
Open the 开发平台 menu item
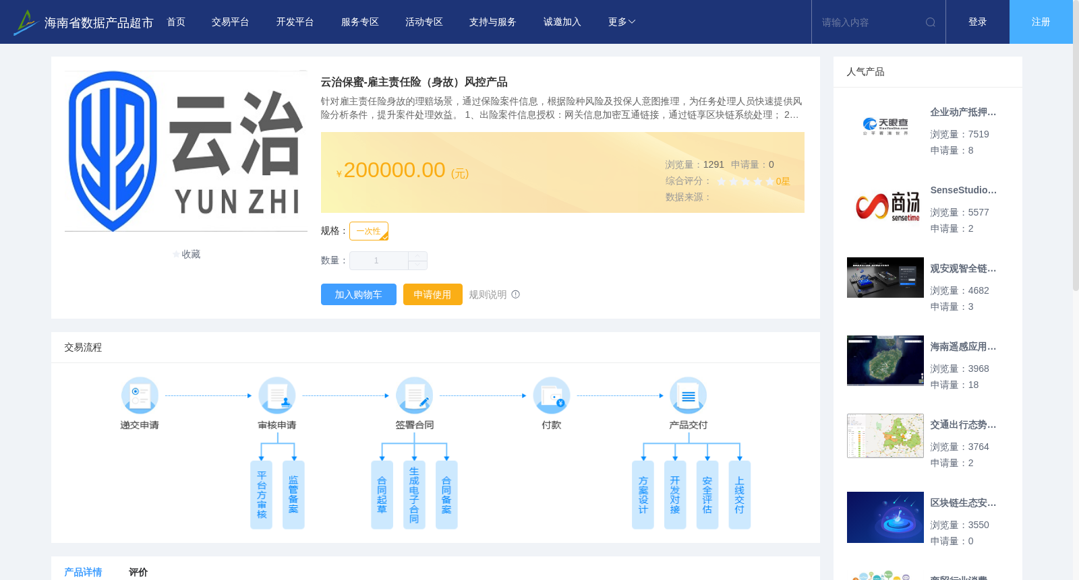[x=295, y=22]
